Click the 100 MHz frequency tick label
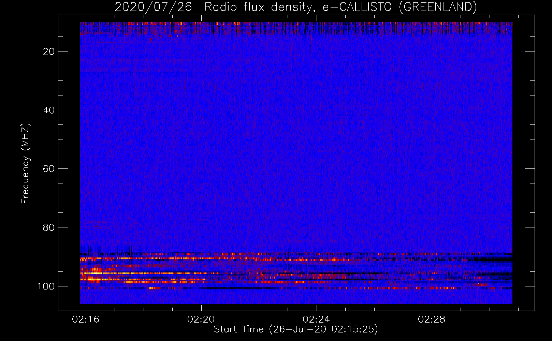 click(x=46, y=286)
